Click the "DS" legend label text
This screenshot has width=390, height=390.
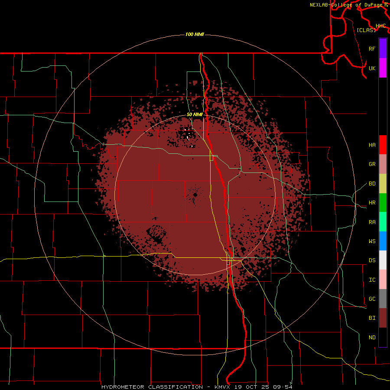(372, 260)
